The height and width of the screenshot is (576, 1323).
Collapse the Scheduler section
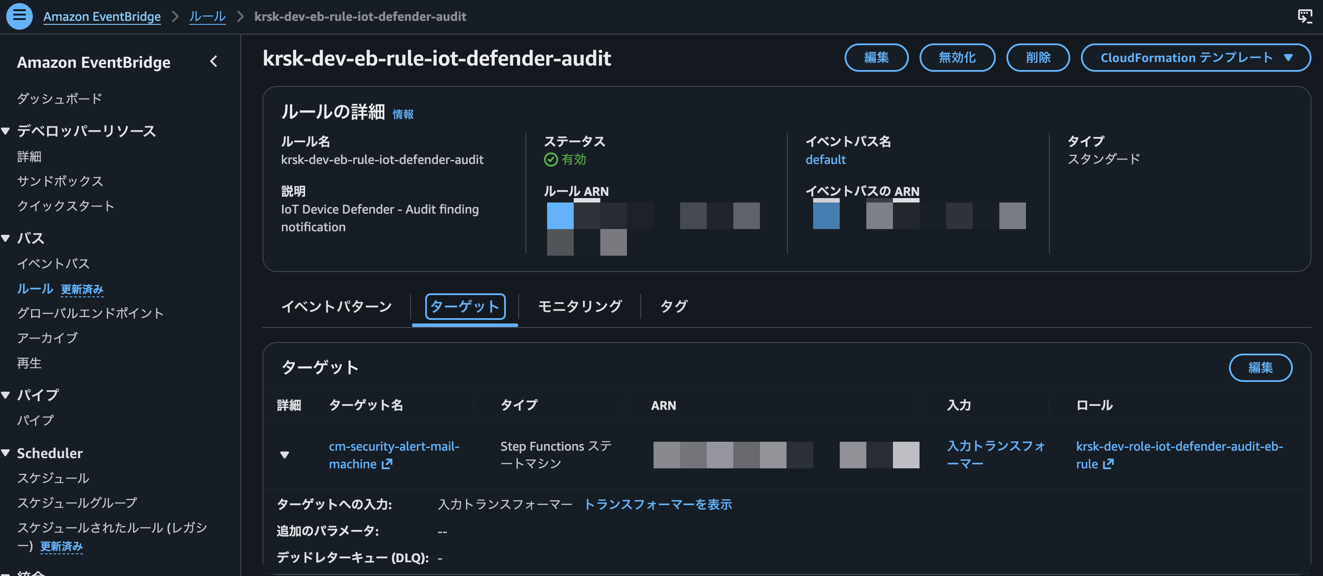click(x=6, y=453)
